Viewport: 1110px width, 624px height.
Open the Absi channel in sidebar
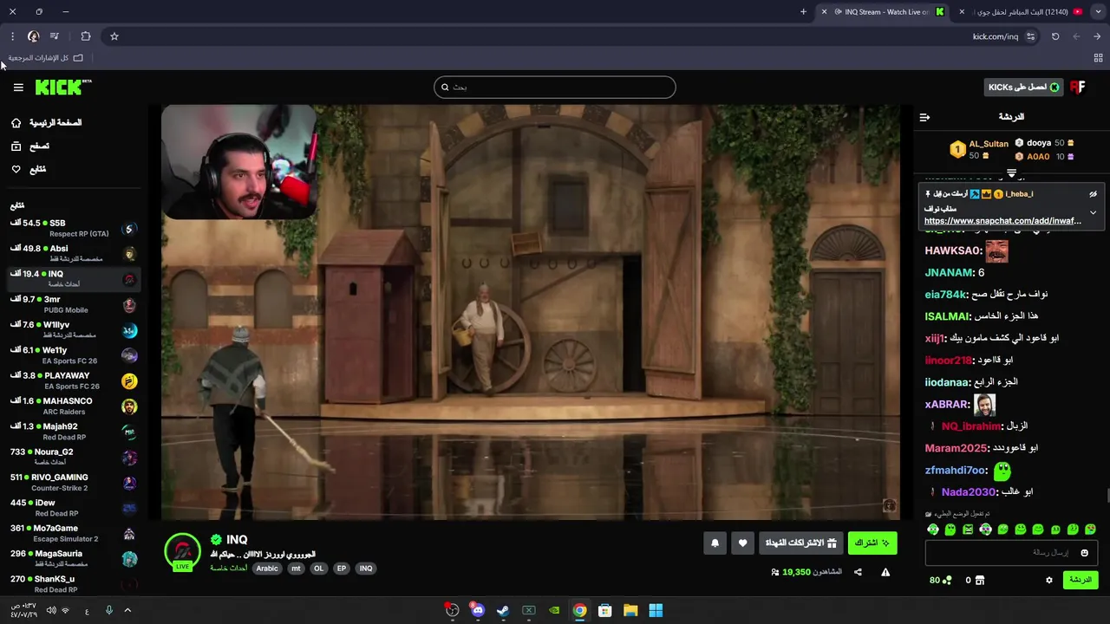[73, 254]
